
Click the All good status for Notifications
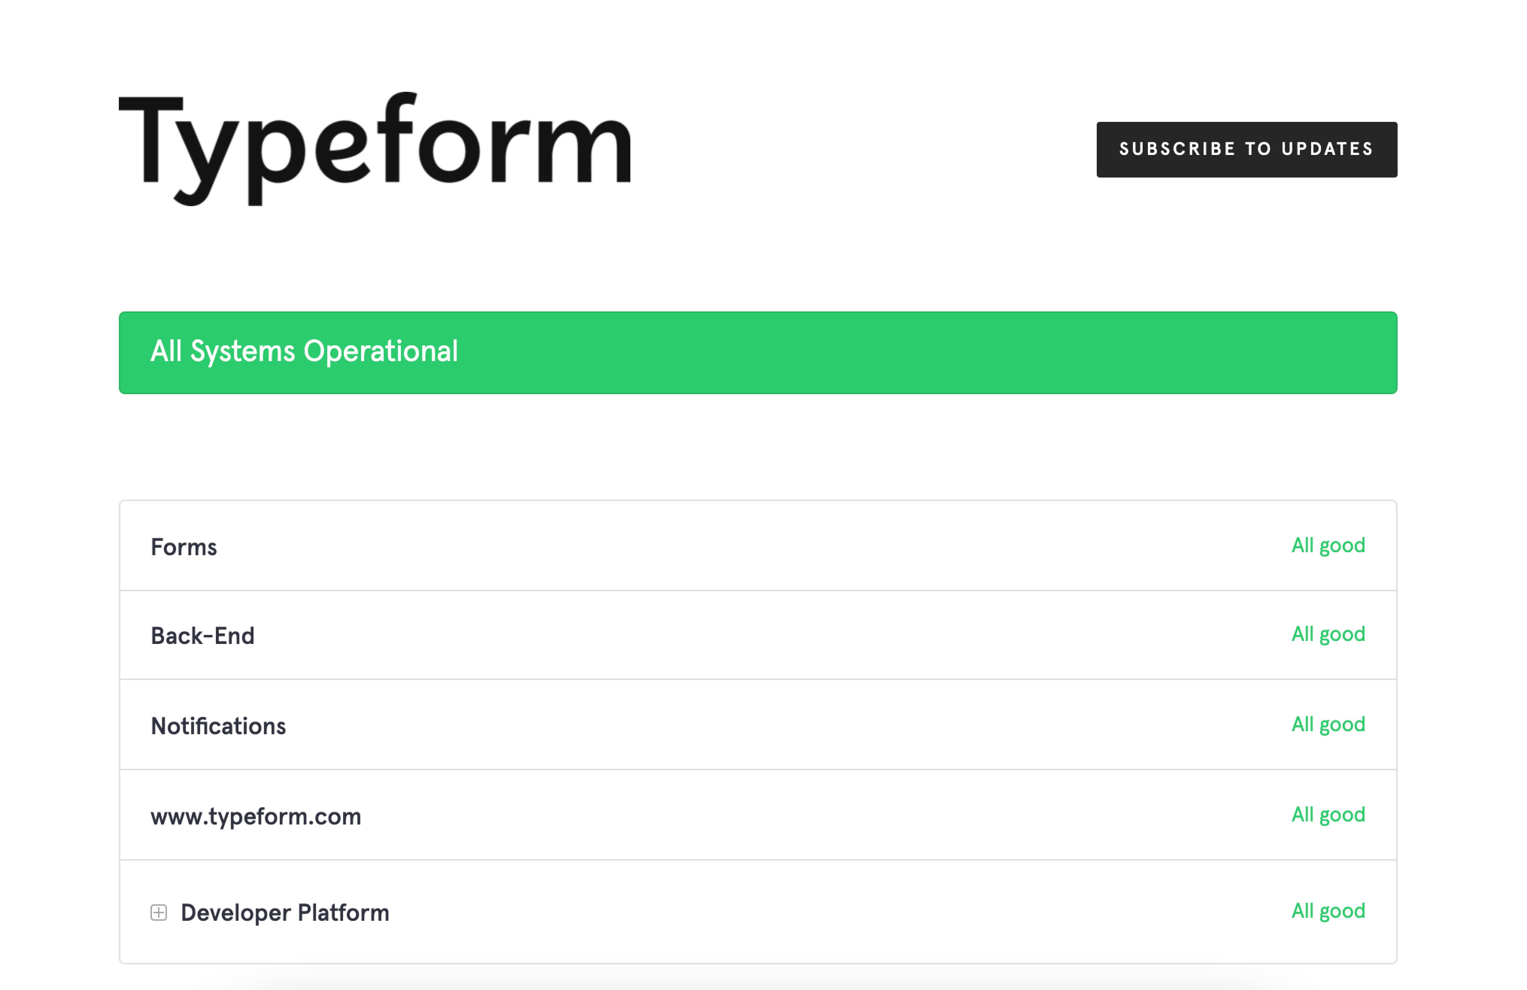tap(1327, 724)
